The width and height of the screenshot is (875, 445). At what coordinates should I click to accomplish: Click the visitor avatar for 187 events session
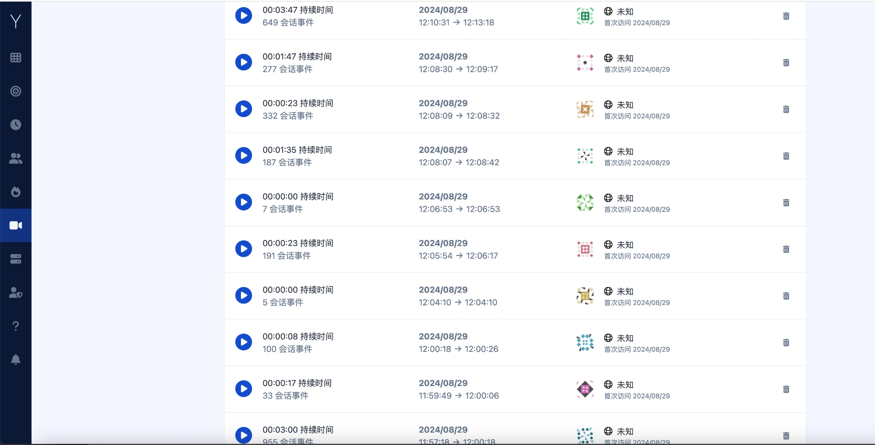pyautogui.click(x=585, y=156)
